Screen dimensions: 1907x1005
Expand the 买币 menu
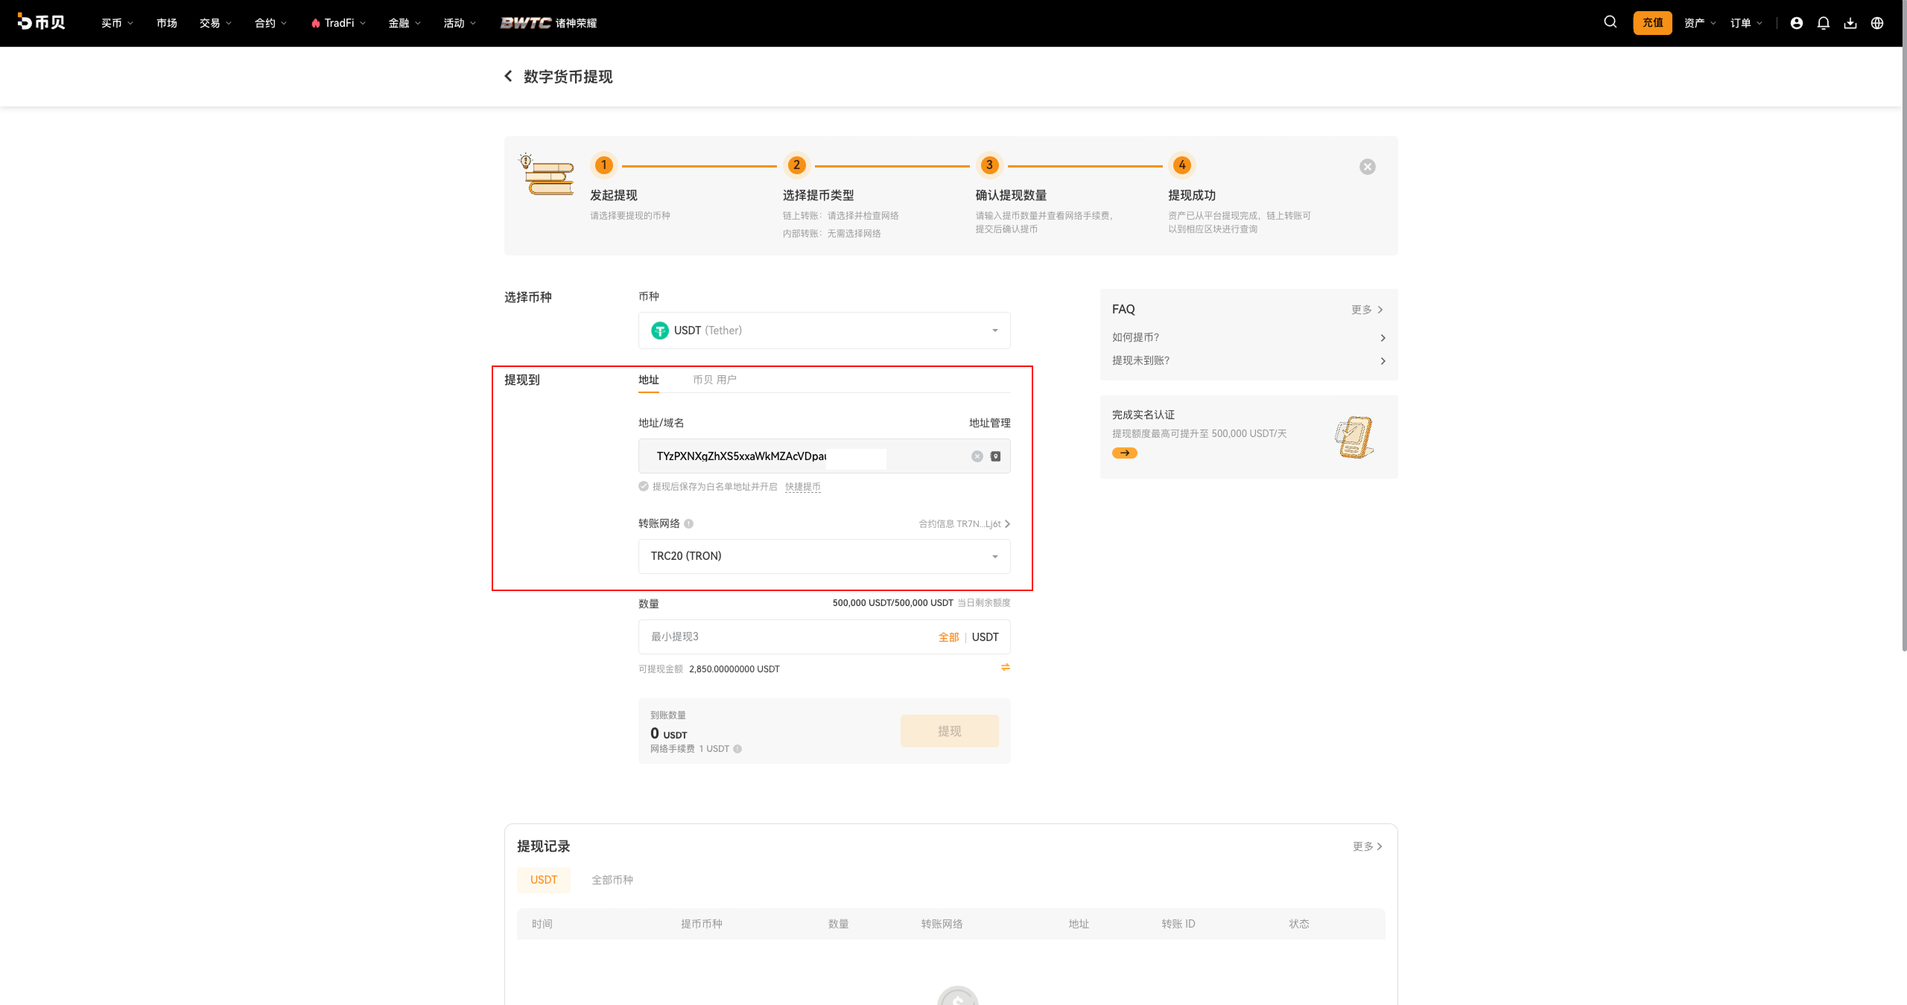pos(117,23)
